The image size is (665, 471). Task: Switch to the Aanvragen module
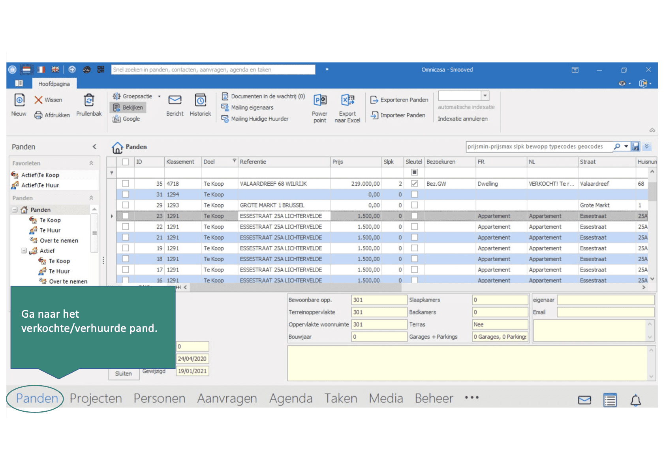pyautogui.click(x=227, y=399)
